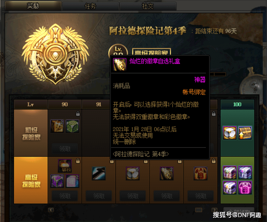Click the purple cube reward in 高级探险家 row

tap(57, 181)
